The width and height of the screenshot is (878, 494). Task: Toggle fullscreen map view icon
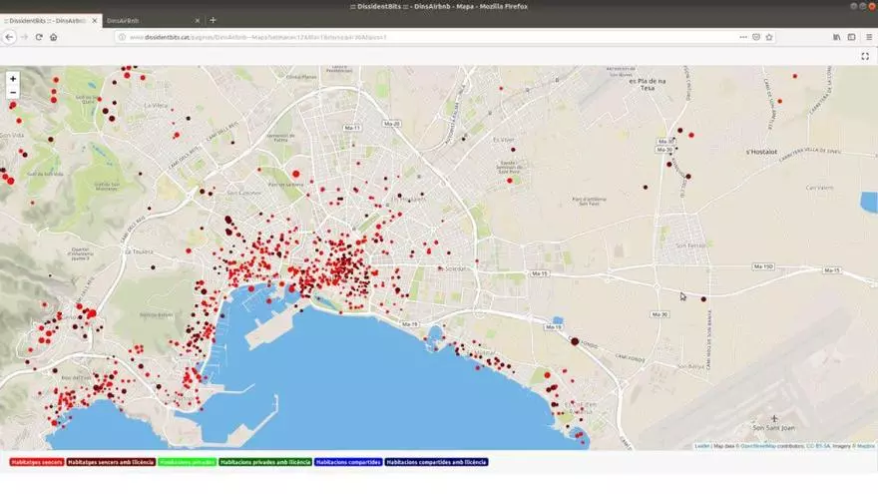point(864,56)
